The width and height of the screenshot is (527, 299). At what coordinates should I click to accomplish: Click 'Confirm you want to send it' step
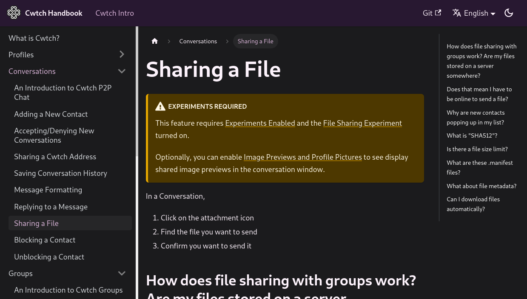pos(206,246)
